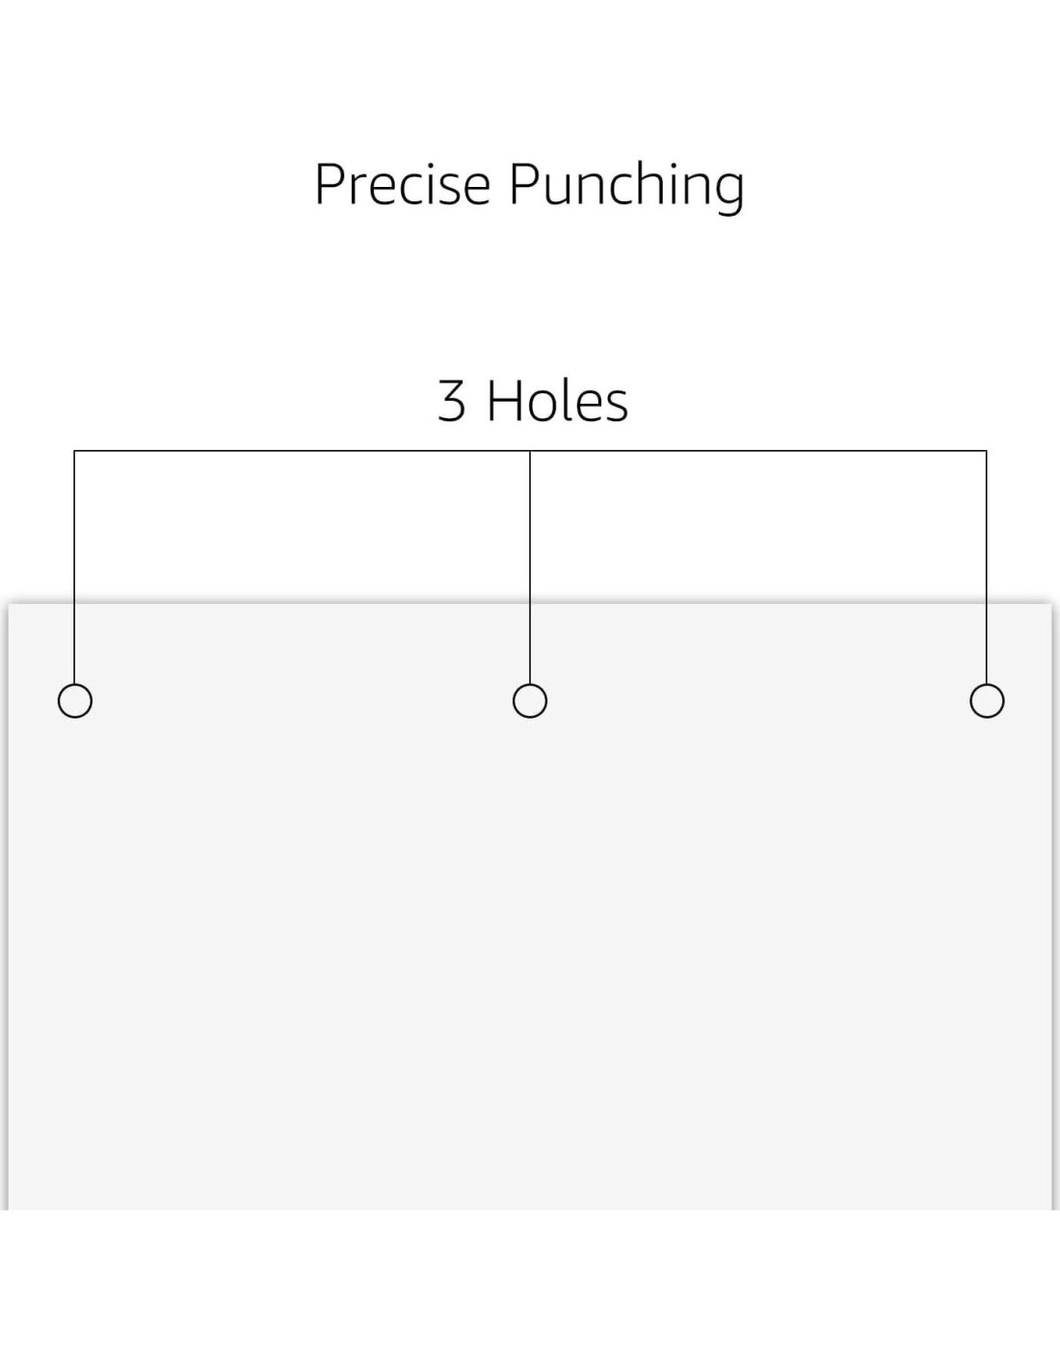Click the word "Holes" in the label

(x=557, y=401)
